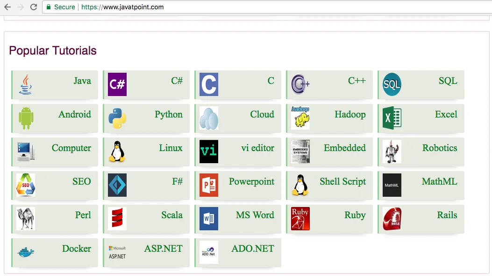492x276 pixels.
Task: Click the Hadoop elephant icon
Action: tap(300, 118)
